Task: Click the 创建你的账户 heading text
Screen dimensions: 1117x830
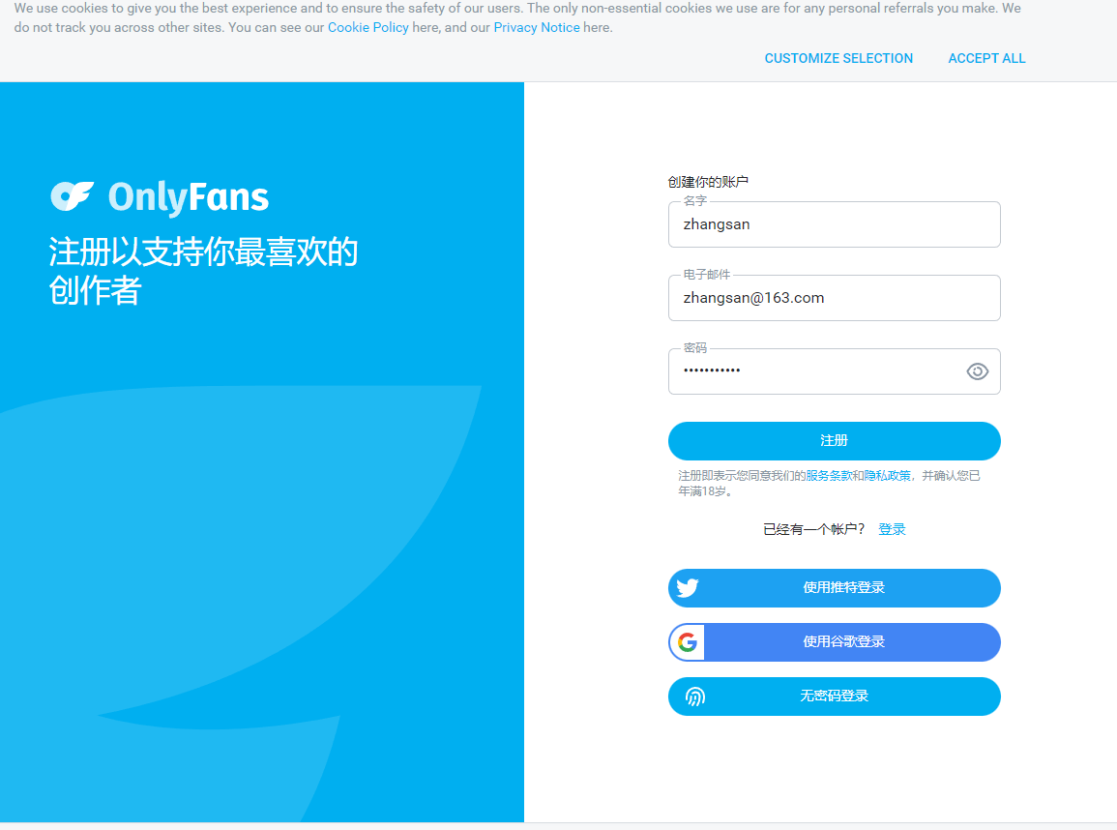Action: pos(707,182)
